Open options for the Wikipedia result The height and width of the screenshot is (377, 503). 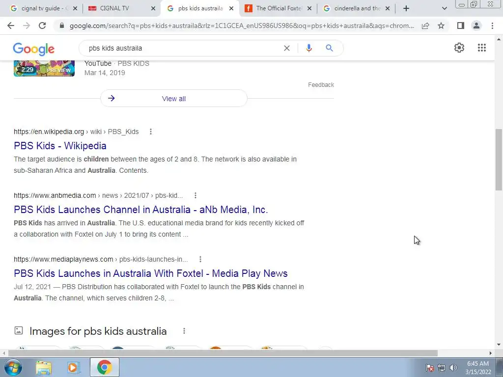click(151, 132)
